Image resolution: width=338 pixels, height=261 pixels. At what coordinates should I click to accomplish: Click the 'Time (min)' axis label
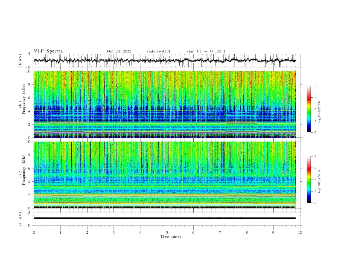(x=171, y=237)
